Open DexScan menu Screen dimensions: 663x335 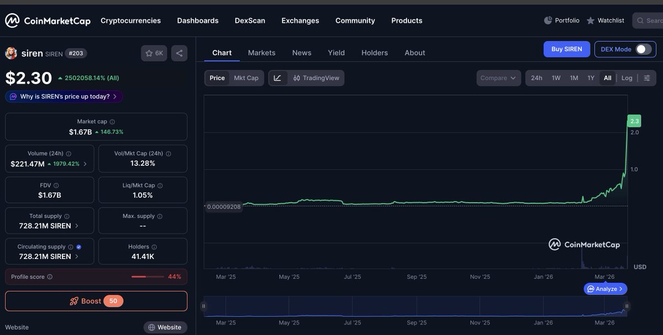pos(250,20)
